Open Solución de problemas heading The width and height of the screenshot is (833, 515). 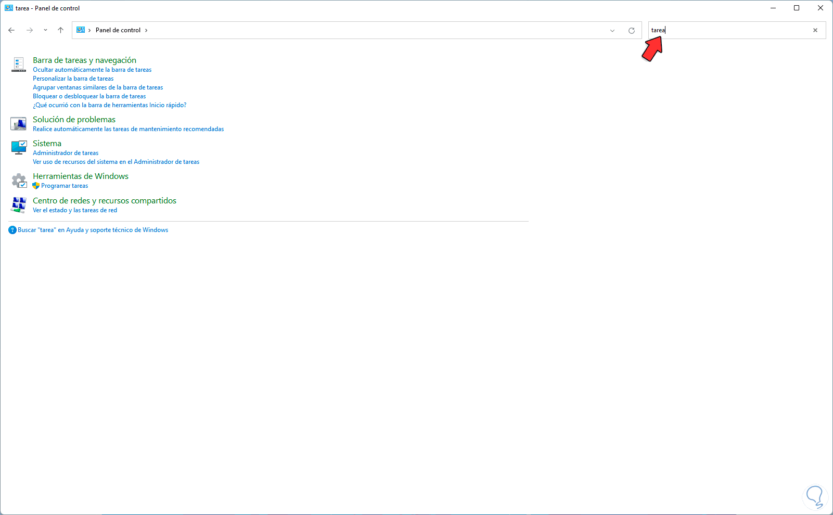(x=74, y=120)
